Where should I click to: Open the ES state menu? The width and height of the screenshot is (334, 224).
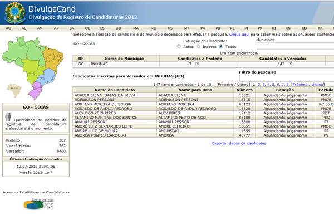(102, 28)
